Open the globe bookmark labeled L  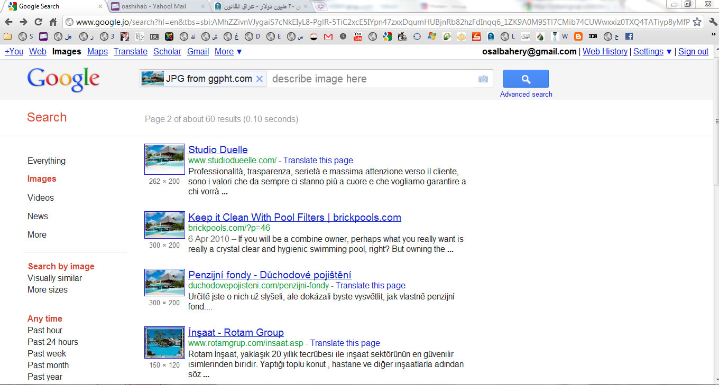508,36
